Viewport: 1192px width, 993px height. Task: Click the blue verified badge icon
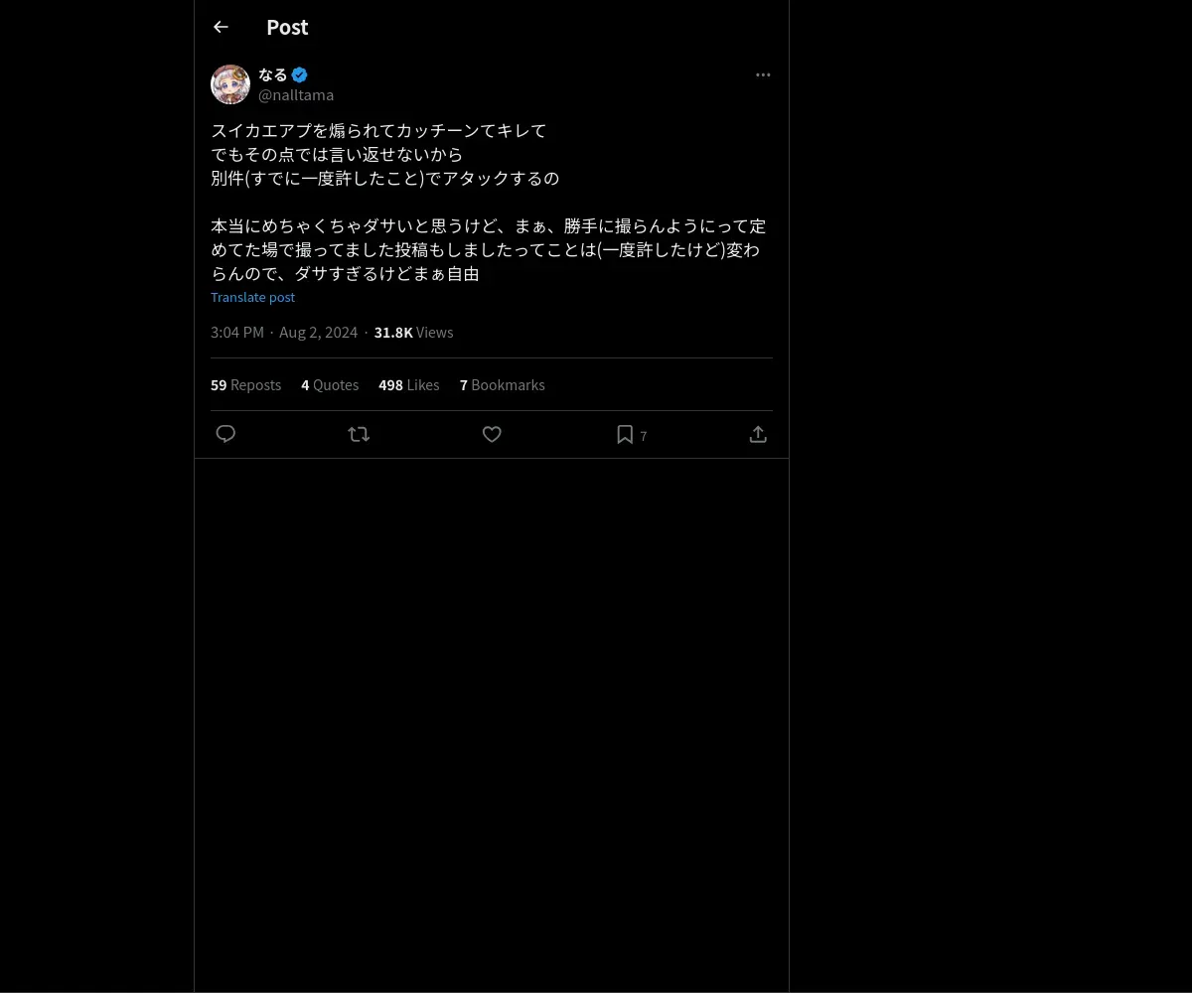click(299, 74)
